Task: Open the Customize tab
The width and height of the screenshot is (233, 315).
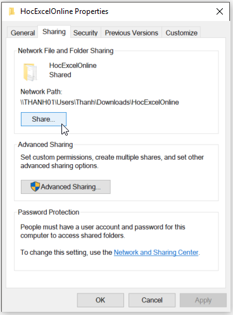Action: [x=181, y=33]
